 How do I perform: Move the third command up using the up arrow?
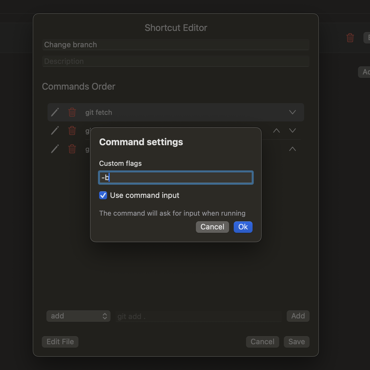point(292,149)
